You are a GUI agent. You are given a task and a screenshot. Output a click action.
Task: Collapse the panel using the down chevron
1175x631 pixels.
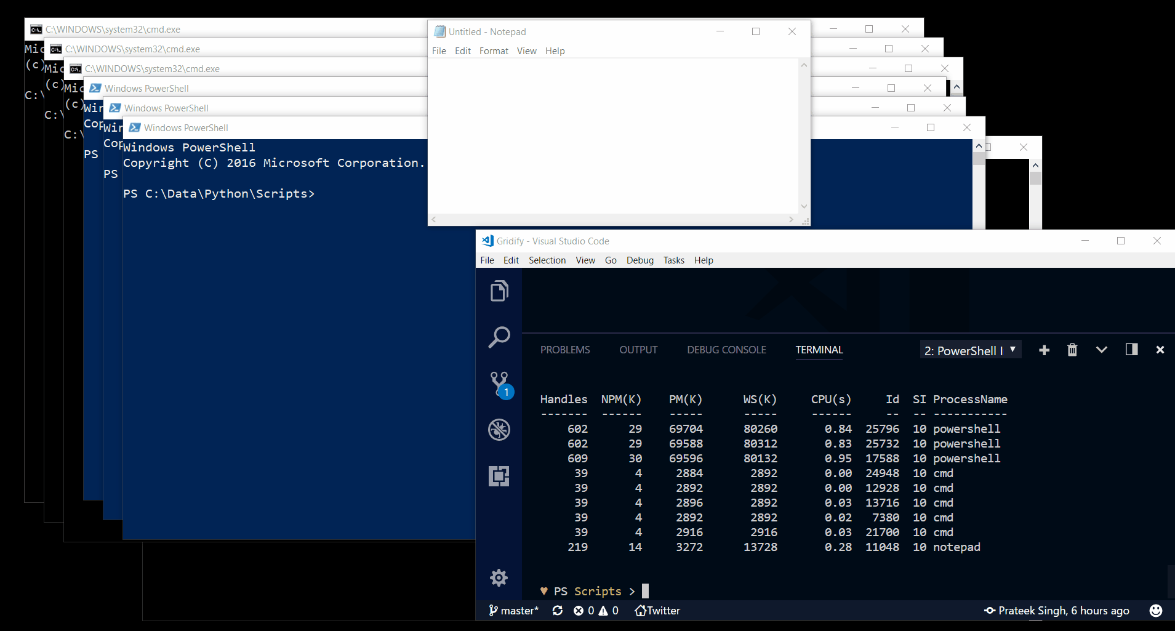point(1102,350)
